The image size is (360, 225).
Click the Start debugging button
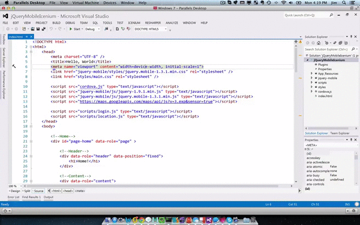pos(75,29)
